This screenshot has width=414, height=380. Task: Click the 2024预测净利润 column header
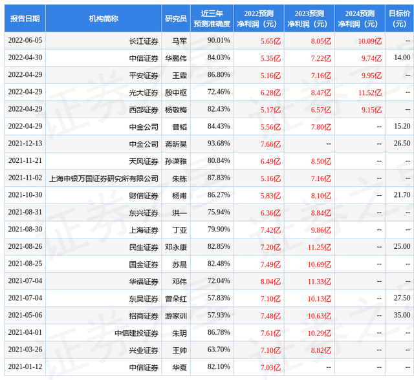360,19
